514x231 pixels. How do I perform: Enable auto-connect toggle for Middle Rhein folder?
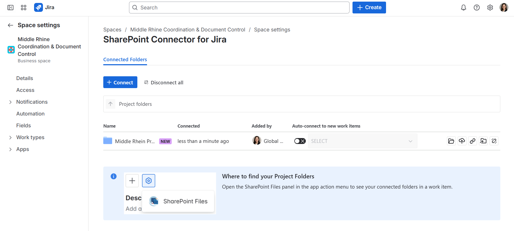pos(300,141)
